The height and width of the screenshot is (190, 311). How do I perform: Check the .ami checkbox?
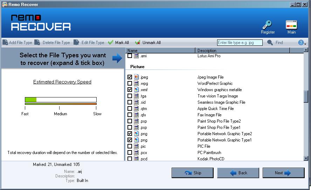click(130, 56)
